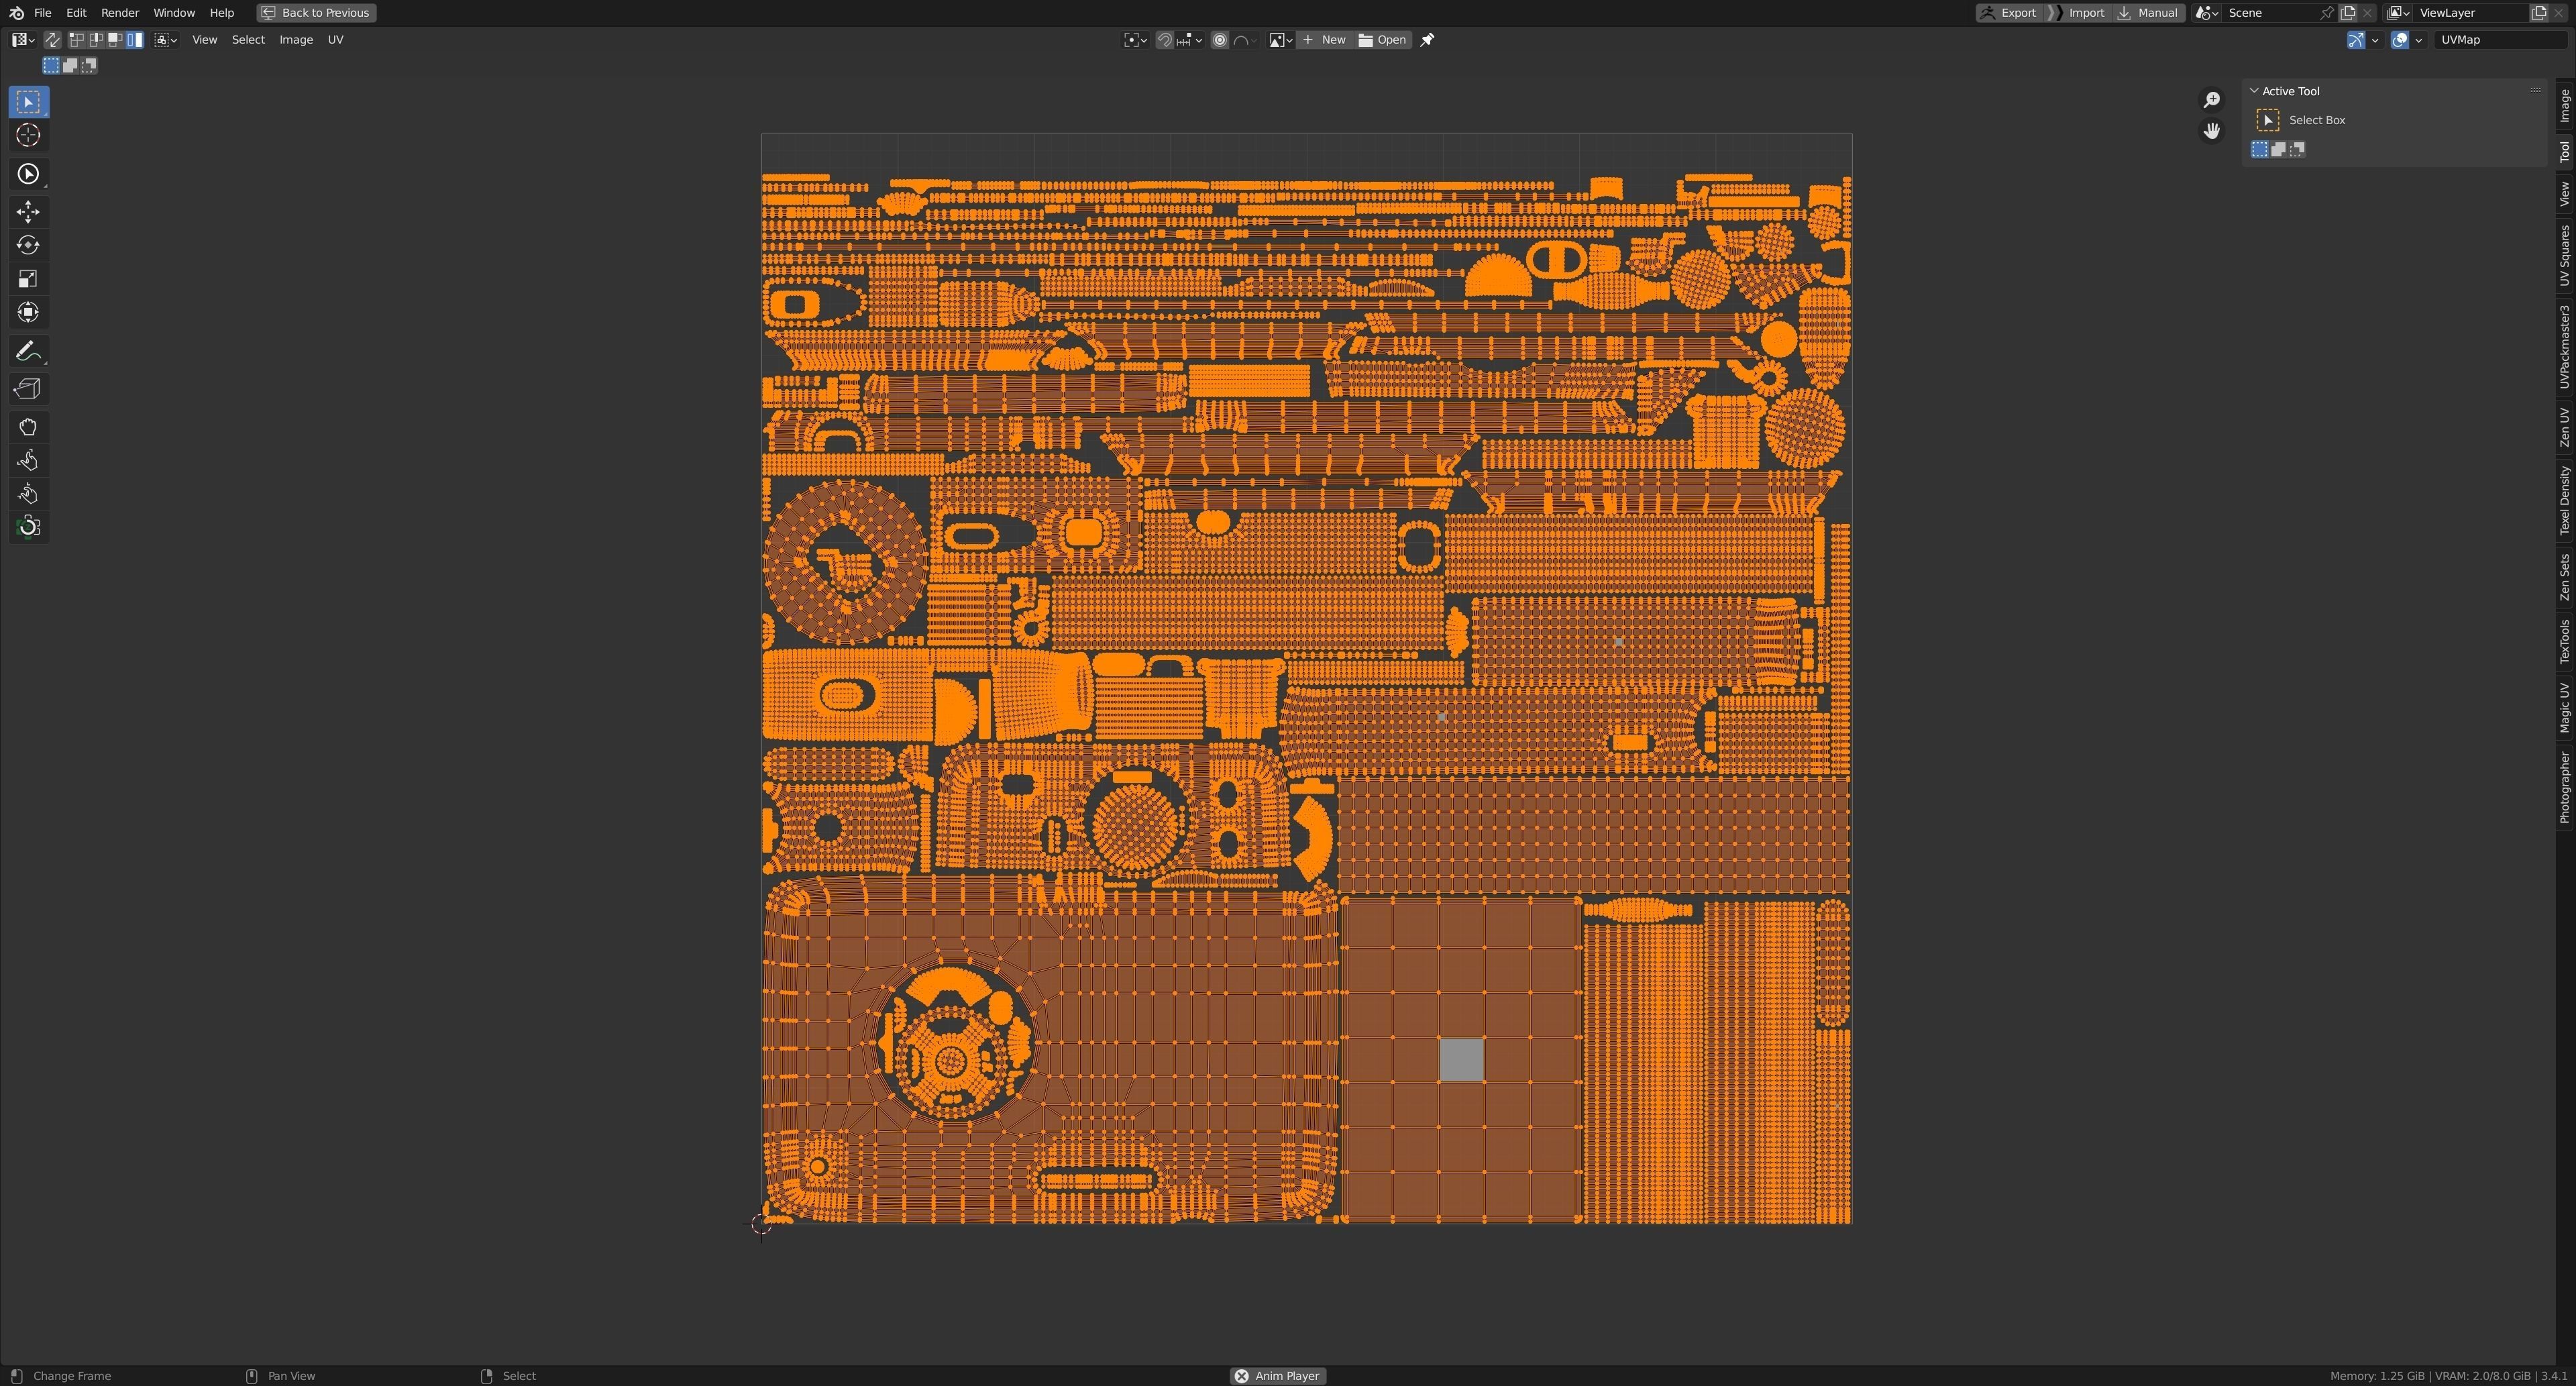Viewport: 2576px width, 1386px height.
Task: Select the Rotate tool
Action: click(x=28, y=245)
